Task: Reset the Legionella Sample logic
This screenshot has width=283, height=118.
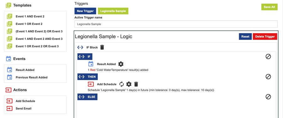Action: tap(245, 36)
